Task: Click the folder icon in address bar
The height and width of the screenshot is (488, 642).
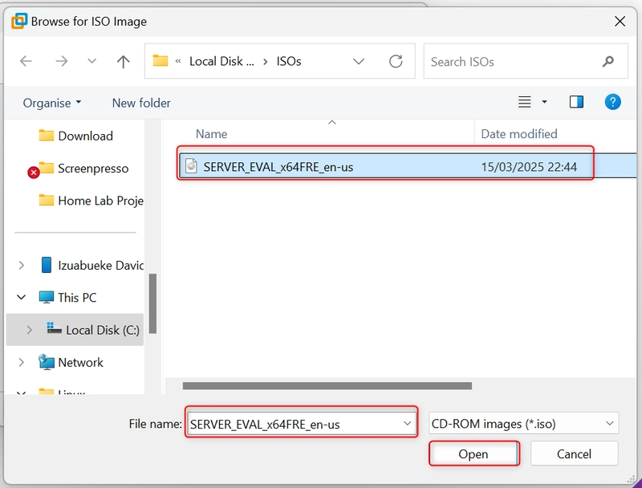Action: pos(160,61)
